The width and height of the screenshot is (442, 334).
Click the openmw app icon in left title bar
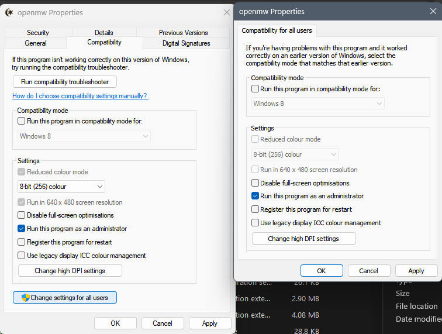[9, 12]
